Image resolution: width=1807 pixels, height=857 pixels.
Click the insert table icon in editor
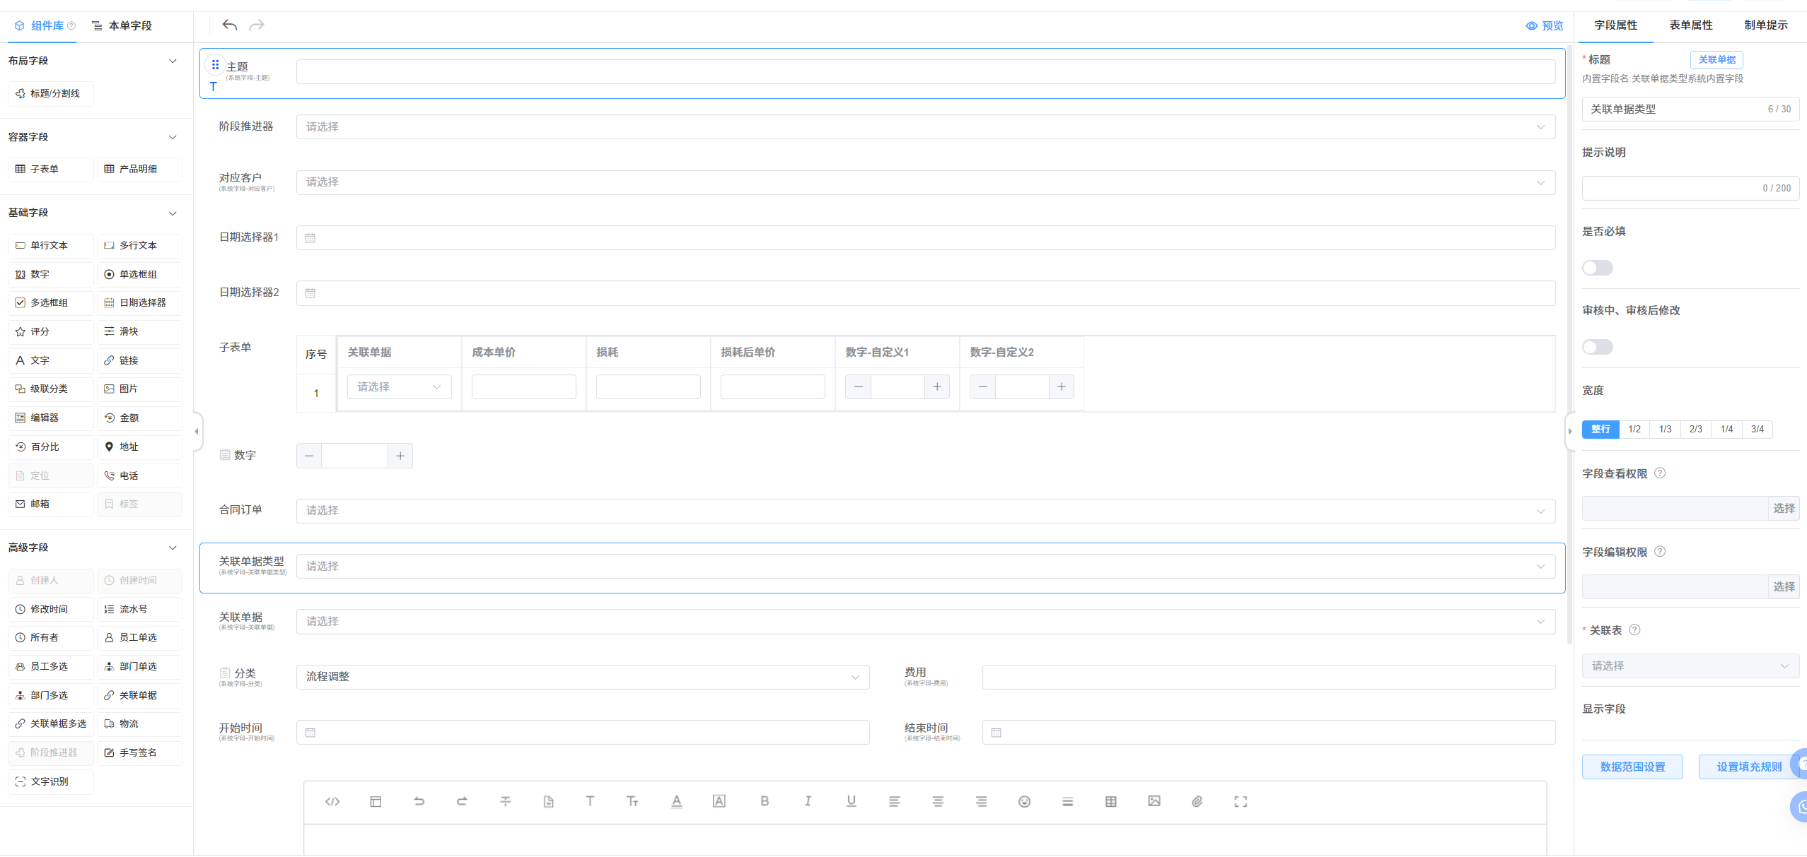click(x=1110, y=801)
